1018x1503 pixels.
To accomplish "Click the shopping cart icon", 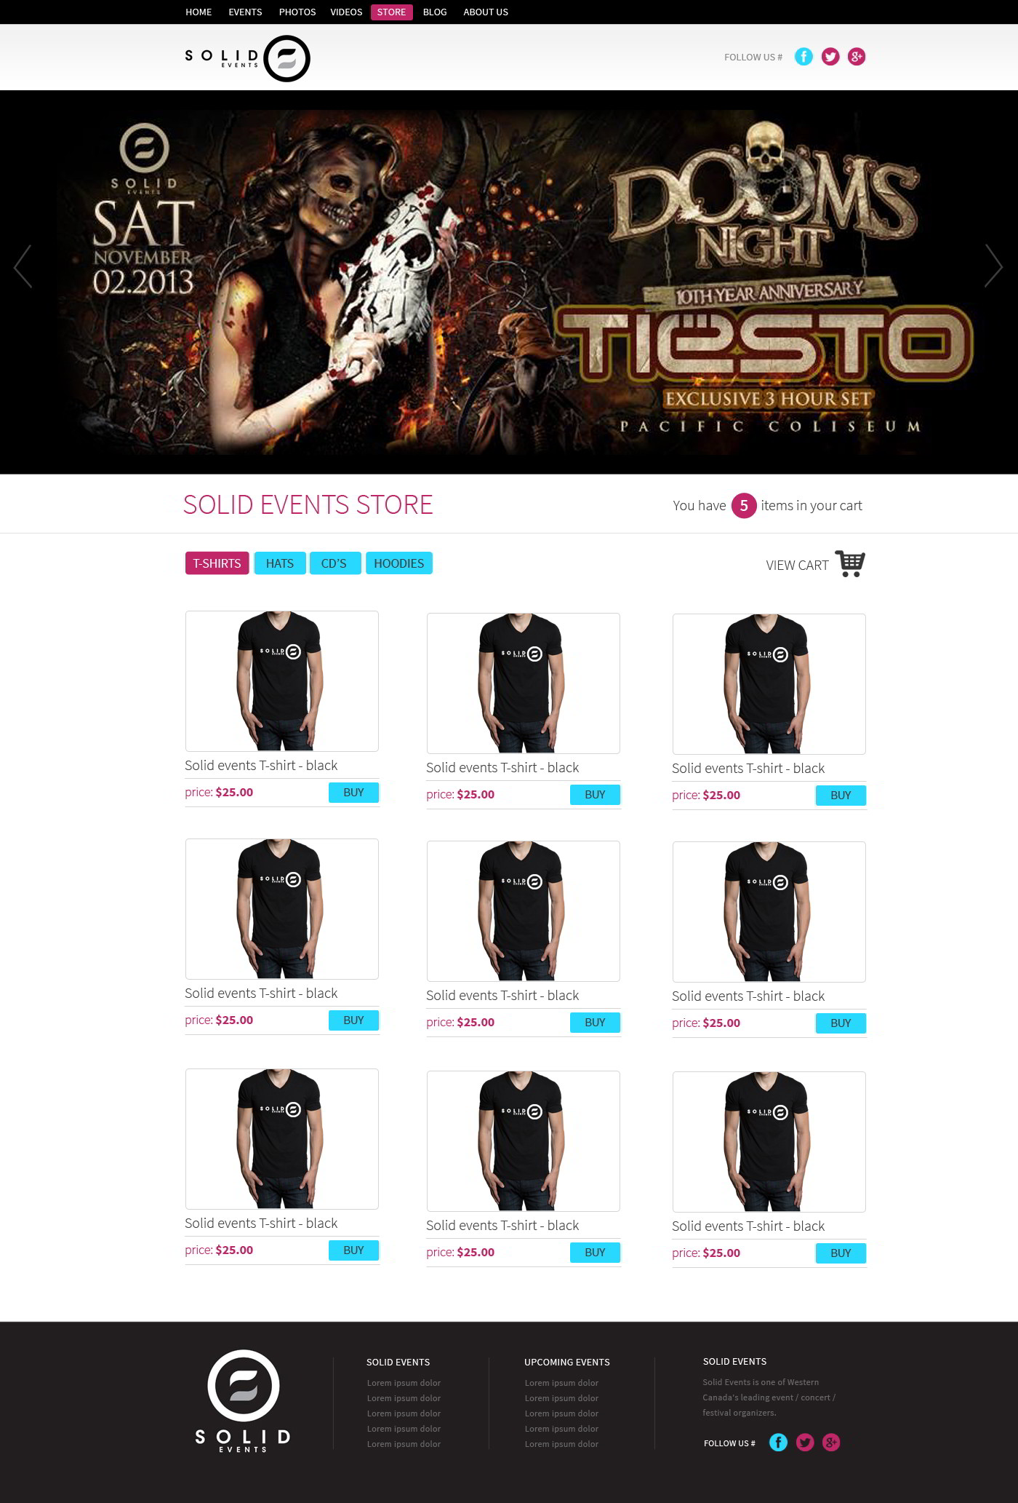I will pos(850,564).
